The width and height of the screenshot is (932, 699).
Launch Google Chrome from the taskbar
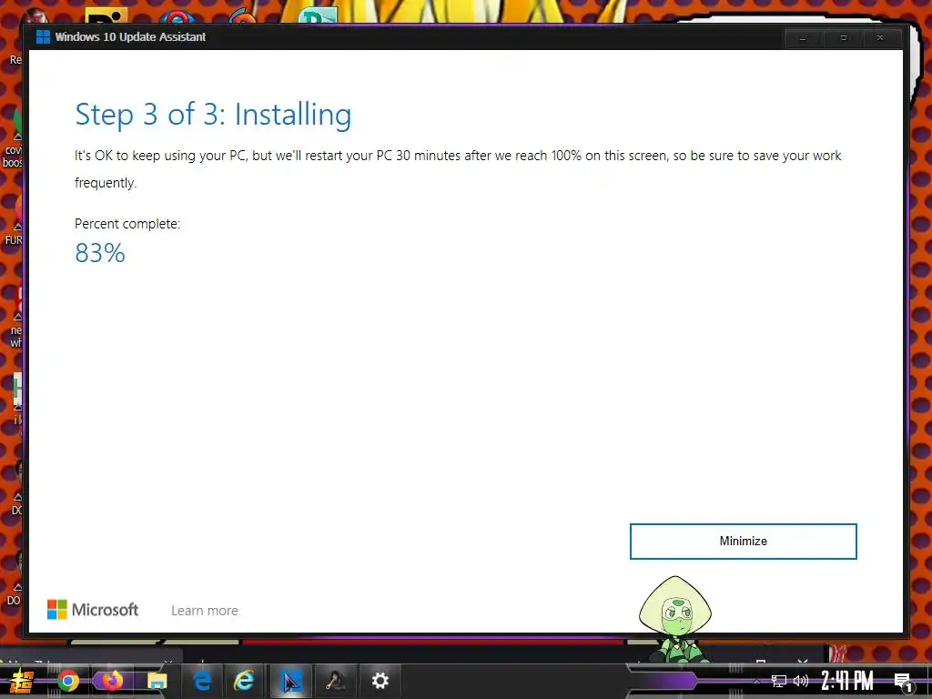(x=68, y=681)
